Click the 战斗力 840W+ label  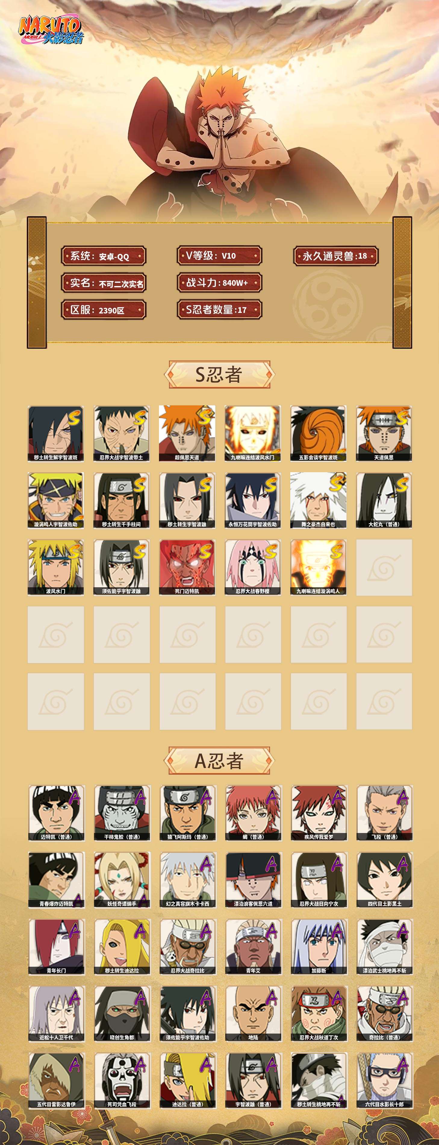pos(219,283)
